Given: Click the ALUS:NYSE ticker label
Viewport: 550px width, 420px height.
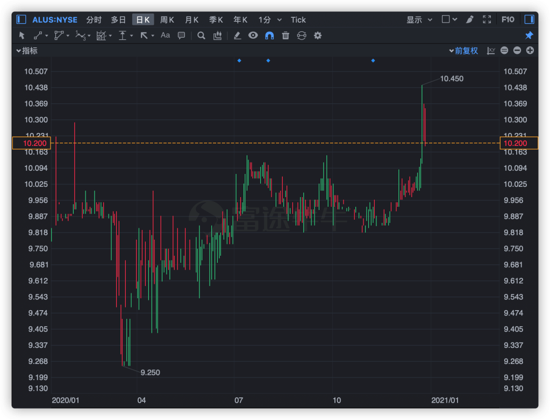Looking at the screenshot, I should pyautogui.click(x=55, y=19).
